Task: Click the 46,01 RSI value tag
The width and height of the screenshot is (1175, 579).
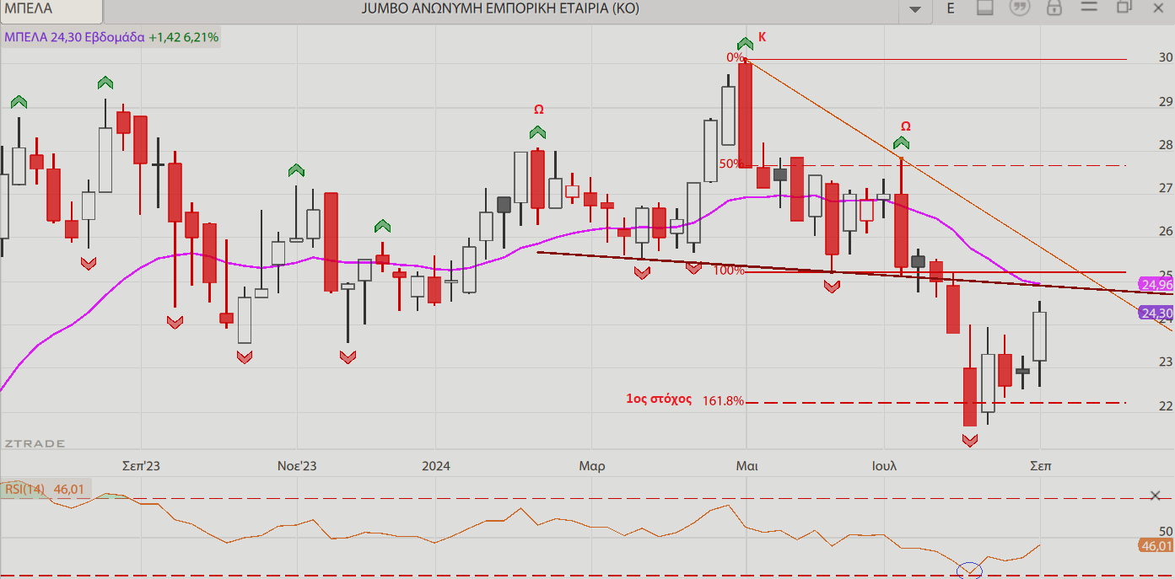Action: point(1156,546)
